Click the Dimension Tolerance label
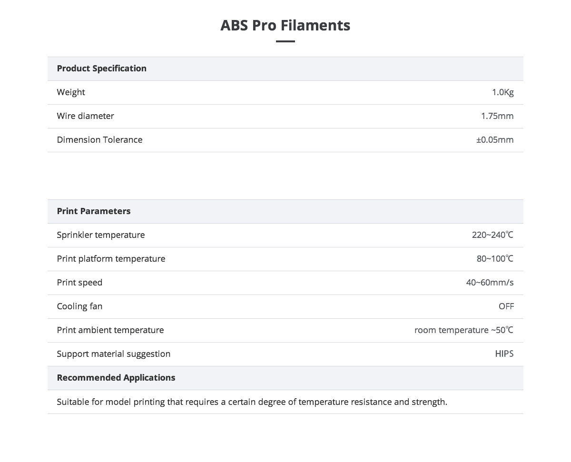Image resolution: width=571 pixels, height=462 pixels. coord(99,140)
